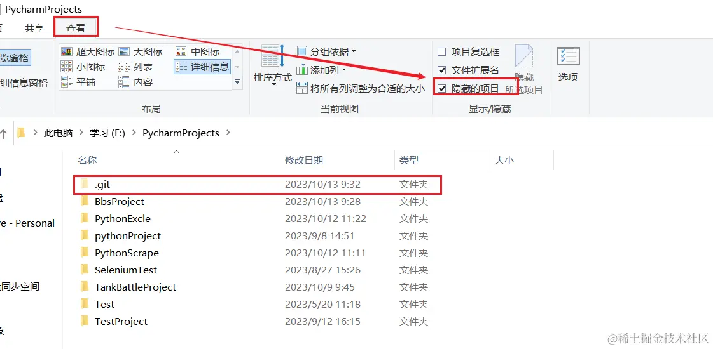Click the SeleniumTest folder name
Screen dimensions: 713x349
tap(126, 270)
